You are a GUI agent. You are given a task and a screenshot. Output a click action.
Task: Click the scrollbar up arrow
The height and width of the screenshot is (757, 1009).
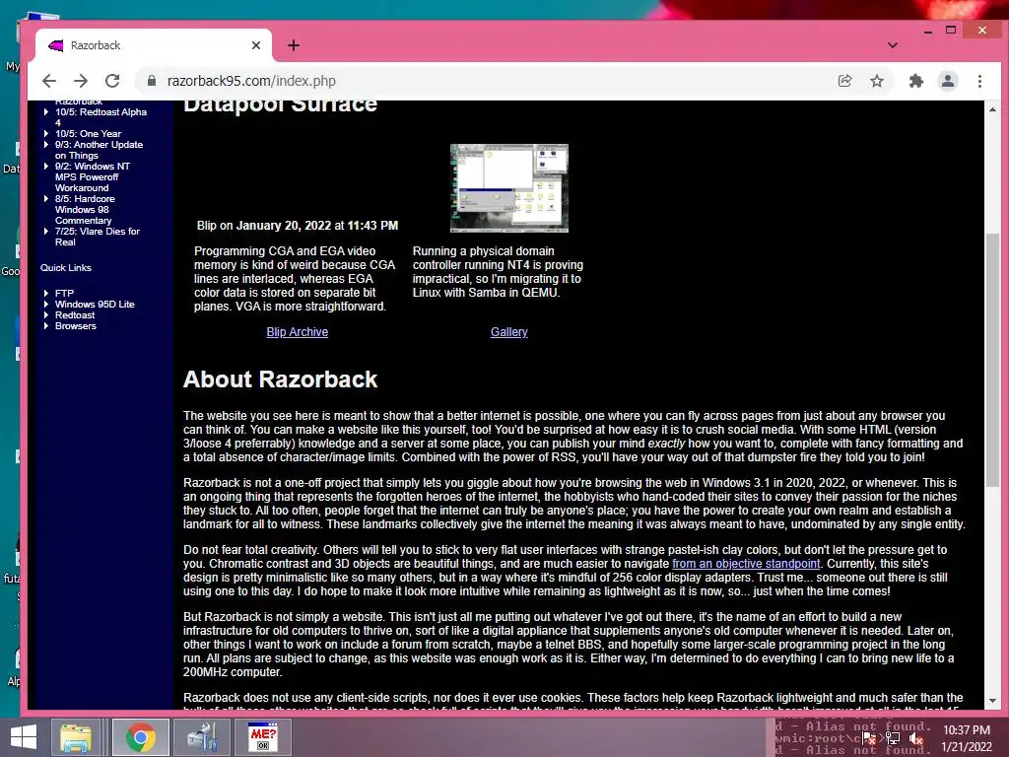point(992,110)
